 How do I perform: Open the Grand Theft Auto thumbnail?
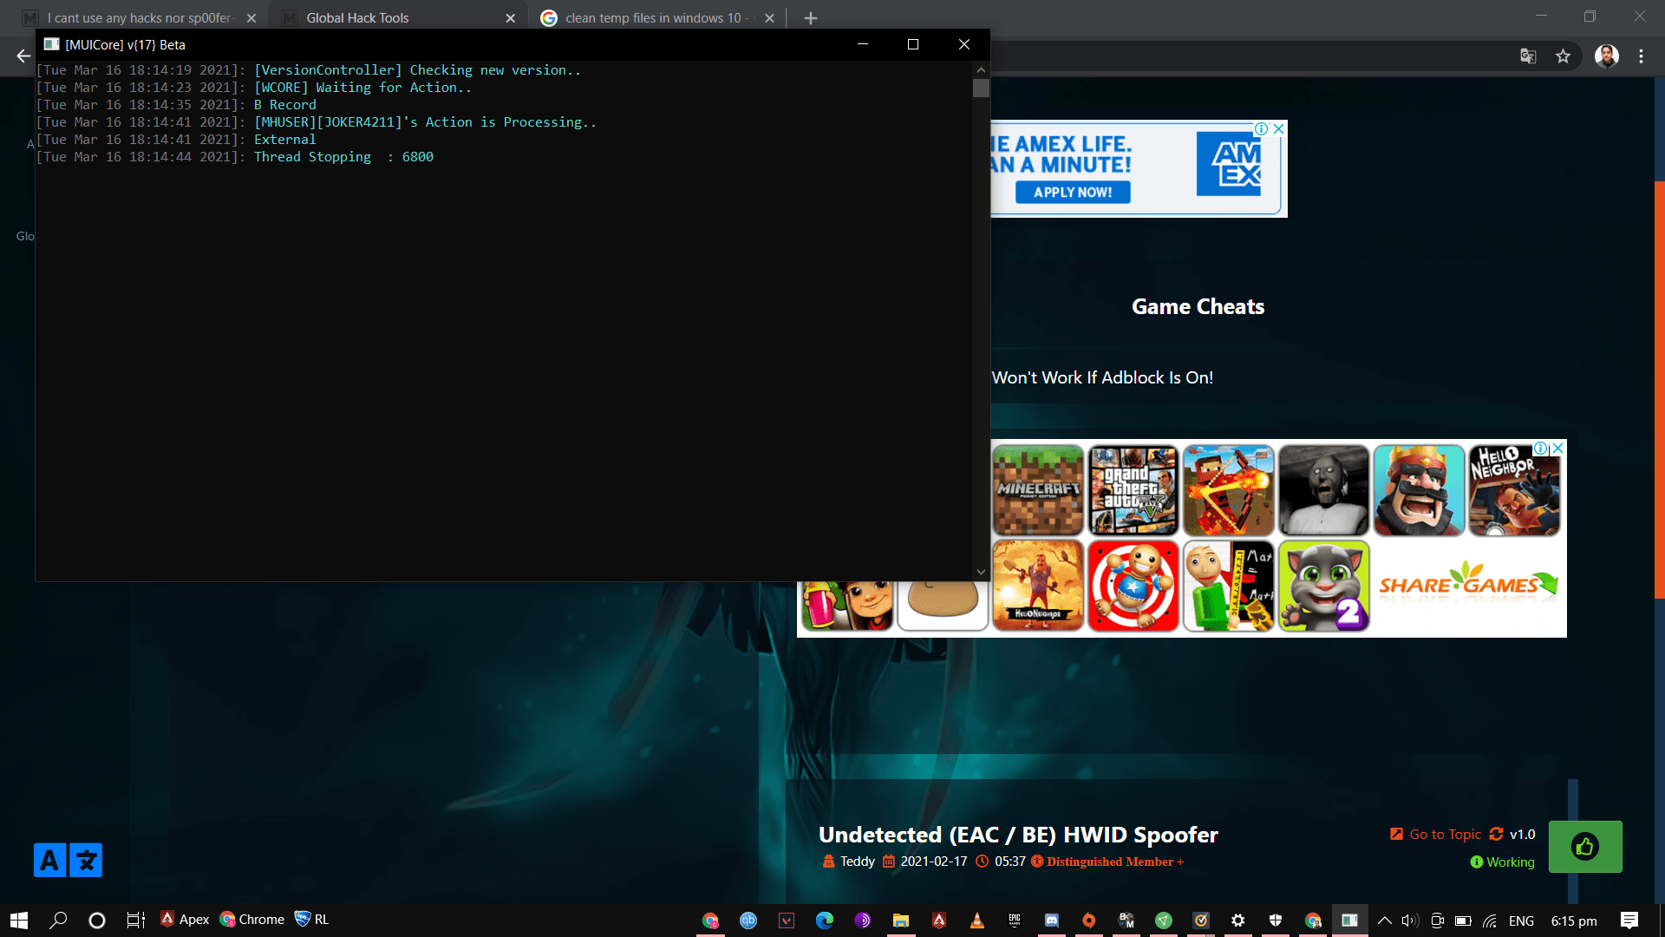click(1133, 490)
